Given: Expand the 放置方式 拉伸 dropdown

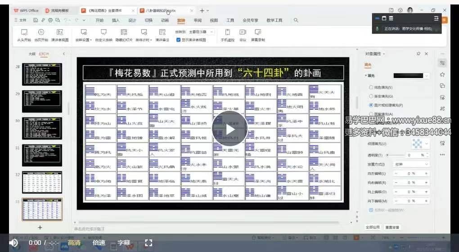Looking at the screenshot, I should (411, 164).
